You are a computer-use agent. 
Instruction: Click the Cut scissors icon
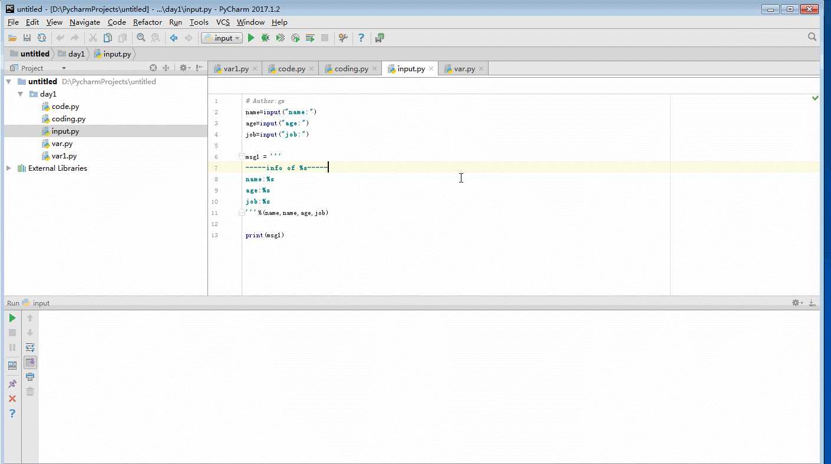[93, 38]
